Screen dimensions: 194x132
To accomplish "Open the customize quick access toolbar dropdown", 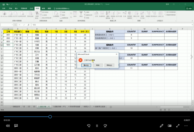I will pyautogui.click(x=16, y=5).
